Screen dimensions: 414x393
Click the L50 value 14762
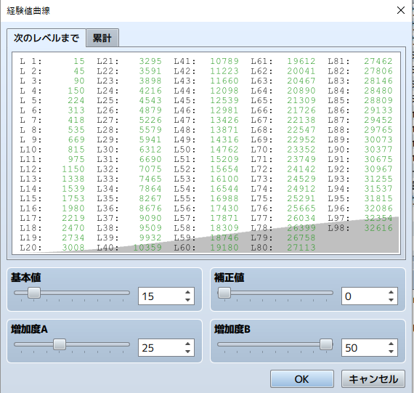224,150
